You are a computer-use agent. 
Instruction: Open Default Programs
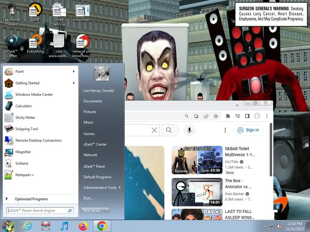(x=97, y=177)
